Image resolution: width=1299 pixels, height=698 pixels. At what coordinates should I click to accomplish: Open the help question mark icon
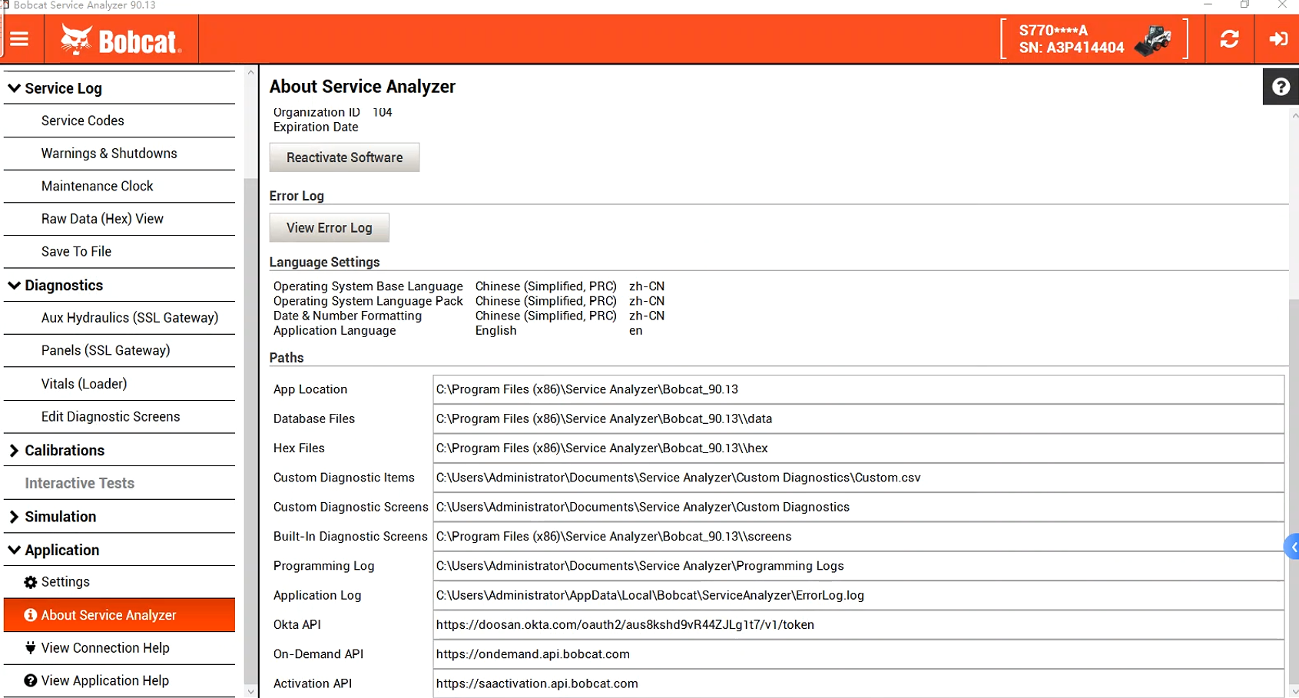pos(1281,87)
